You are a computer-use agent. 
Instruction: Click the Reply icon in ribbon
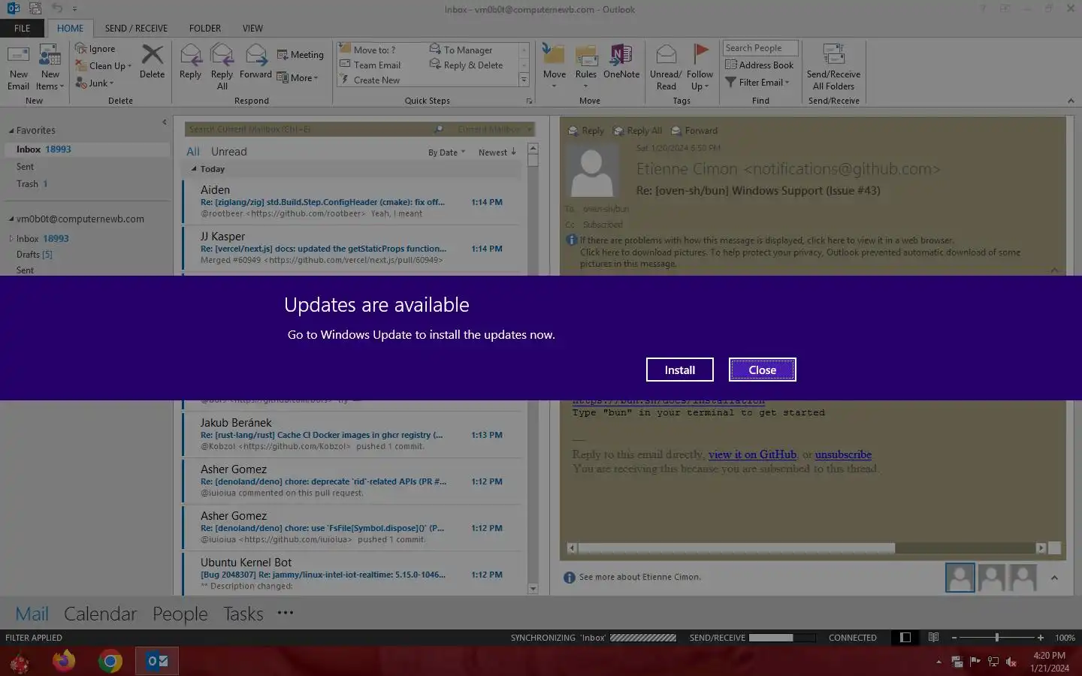[x=190, y=62]
